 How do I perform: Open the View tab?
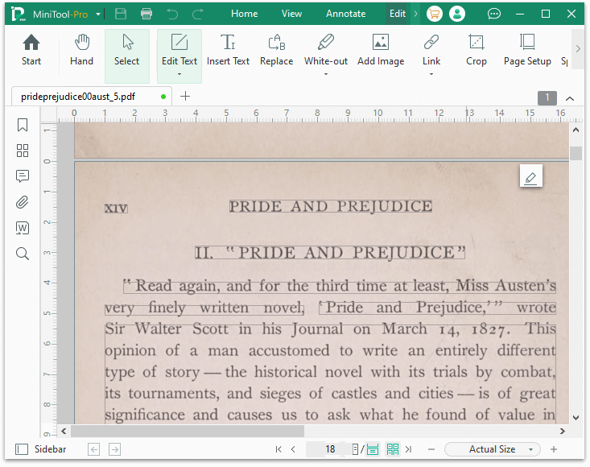tap(291, 14)
